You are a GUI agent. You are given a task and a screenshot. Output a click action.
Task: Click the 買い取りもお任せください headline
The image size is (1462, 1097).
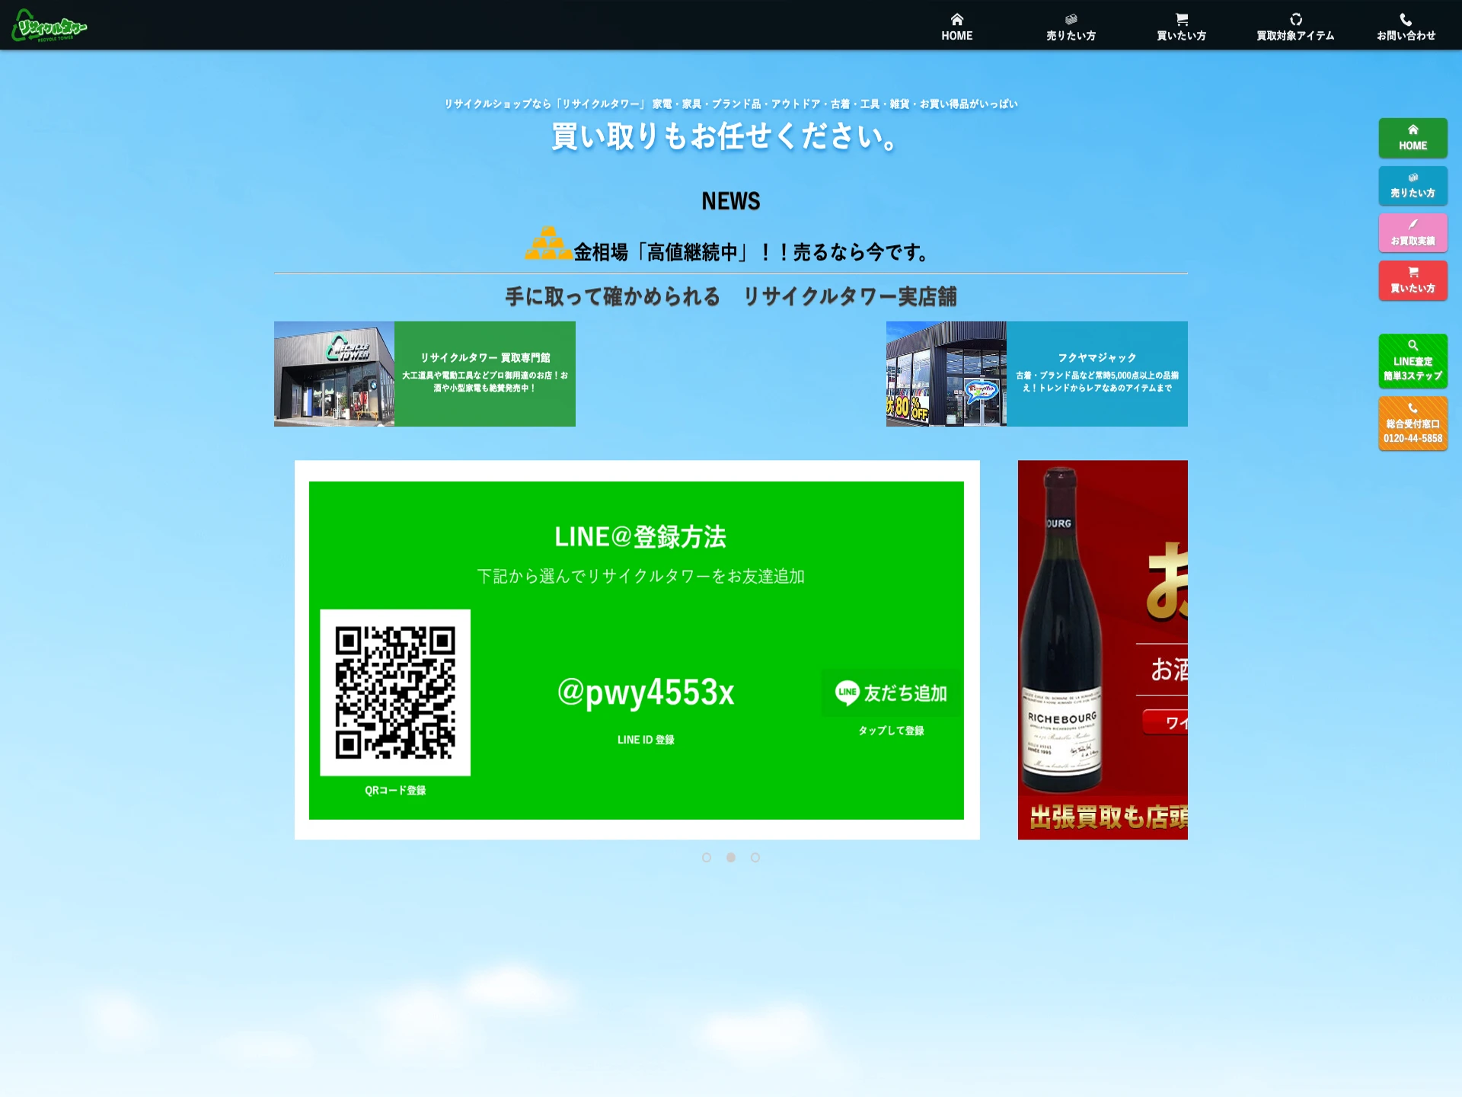tap(723, 137)
